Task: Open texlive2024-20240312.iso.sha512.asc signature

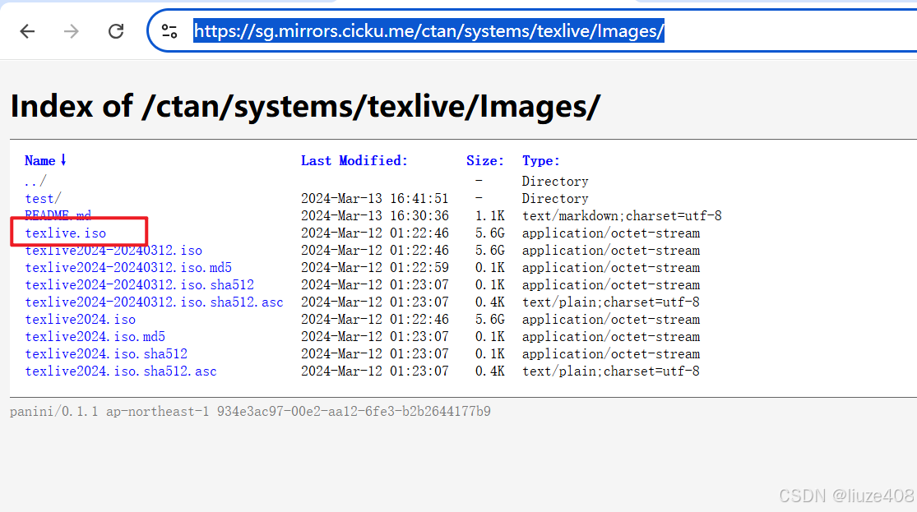Action: pyautogui.click(x=154, y=302)
